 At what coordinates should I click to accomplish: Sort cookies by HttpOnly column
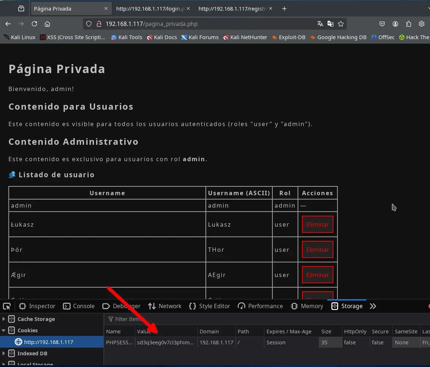355,332
